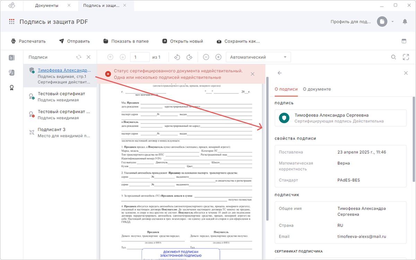
Task: Click the green shield icon in signature card
Action: [x=284, y=118]
